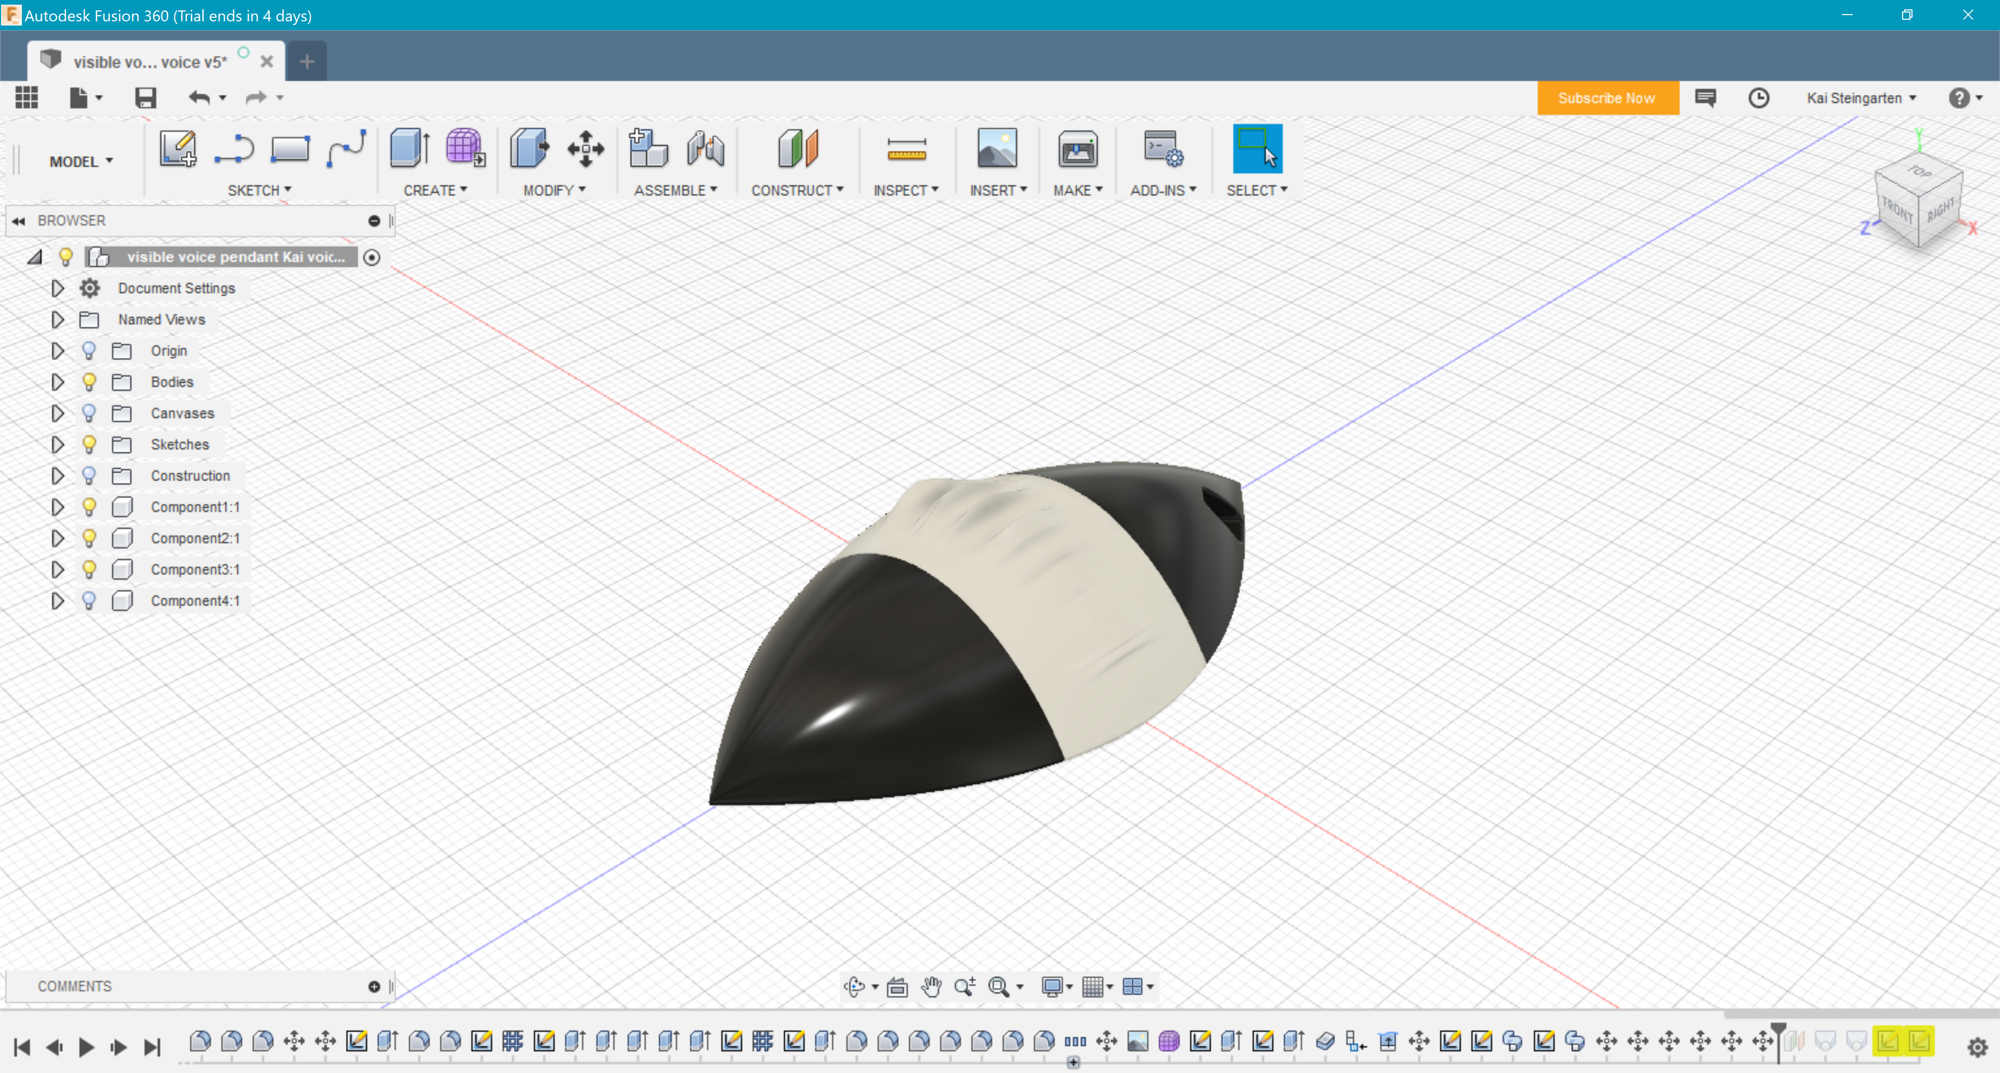This screenshot has width=2000, height=1073.
Task: Open the job status clock icon
Action: coord(1758,98)
